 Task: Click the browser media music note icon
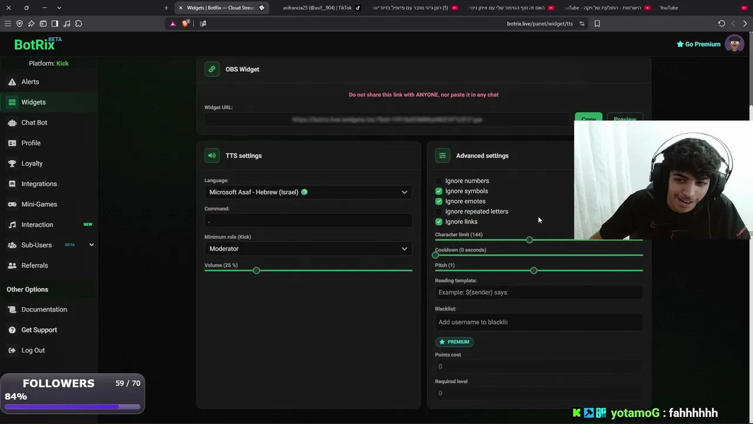coord(66,24)
